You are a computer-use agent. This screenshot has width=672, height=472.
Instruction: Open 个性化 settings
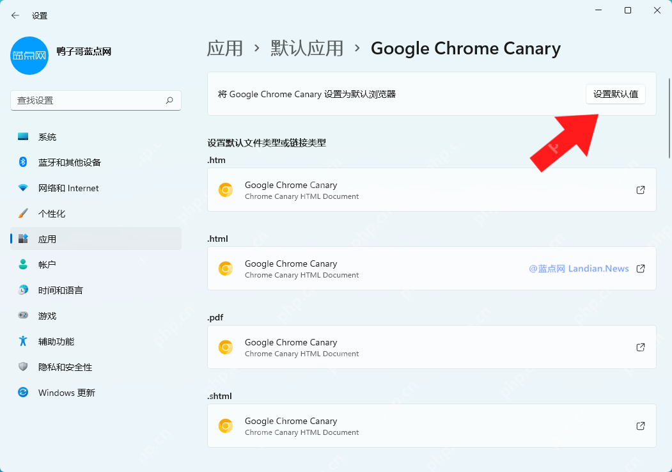pos(95,214)
